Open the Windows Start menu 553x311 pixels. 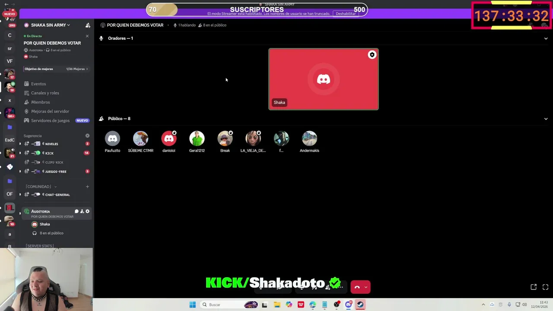pos(192,305)
